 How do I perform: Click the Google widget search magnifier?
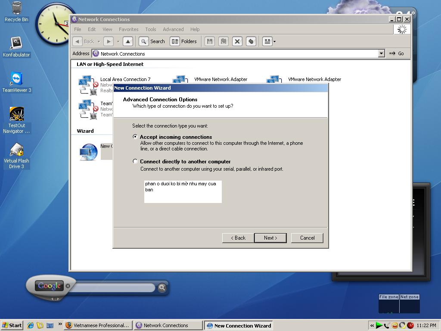162,287
